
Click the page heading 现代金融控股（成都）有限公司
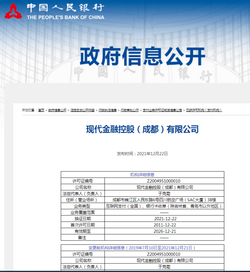(x=142, y=129)
